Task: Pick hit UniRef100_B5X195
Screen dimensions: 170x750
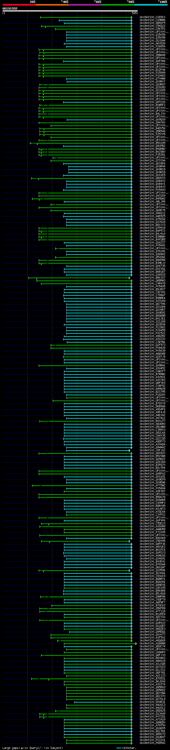Action: click(152, 143)
